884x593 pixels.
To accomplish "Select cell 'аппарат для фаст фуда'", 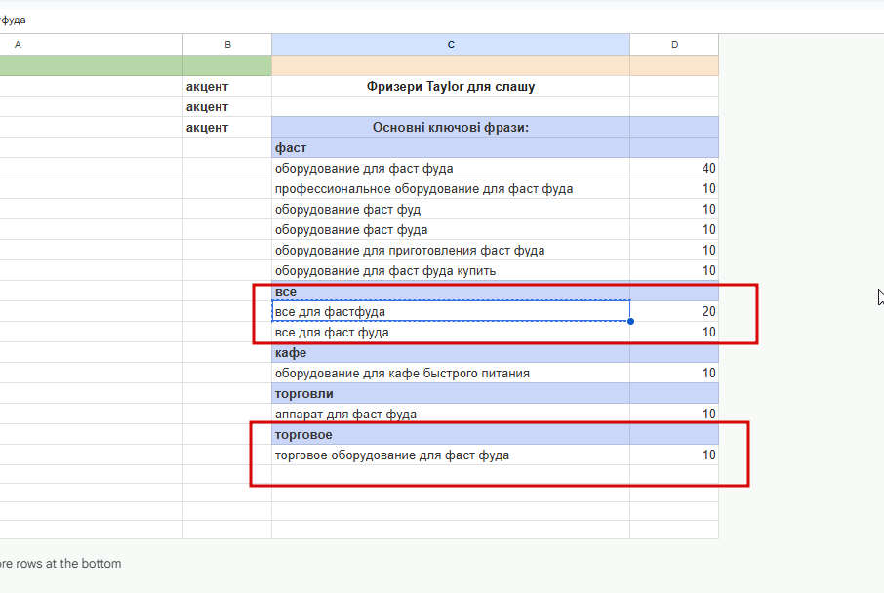I will click(x=451, y=415).
